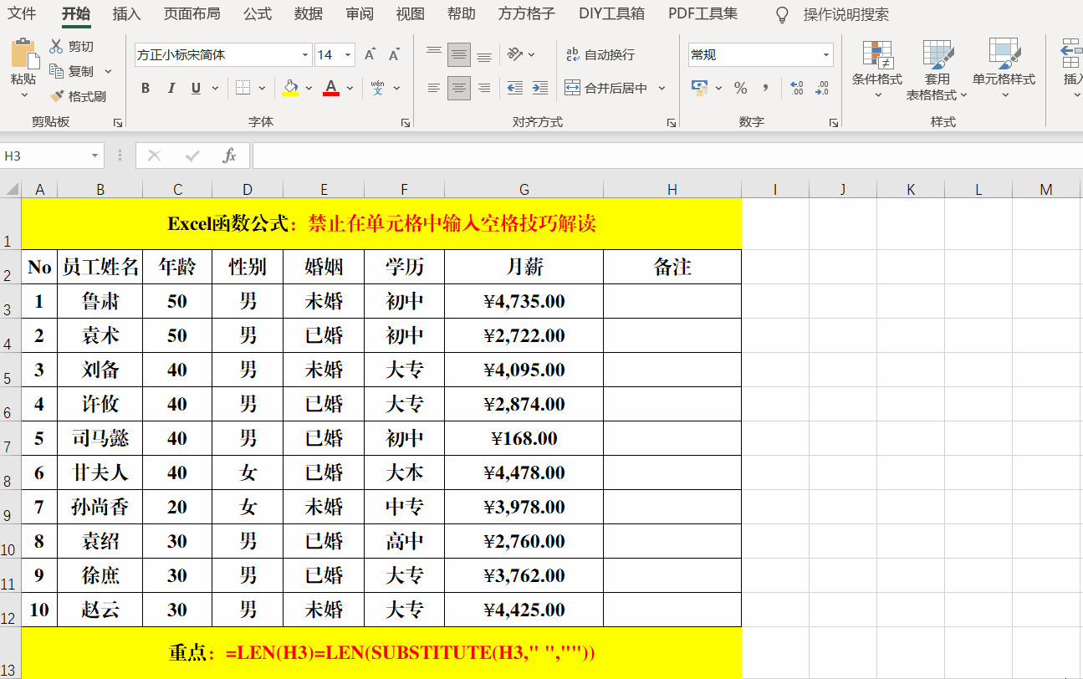The height and width of the screenshot is (679, 1083).
Task: Expand the borders dropdown arrow
Action: click(x=262, y=88)
